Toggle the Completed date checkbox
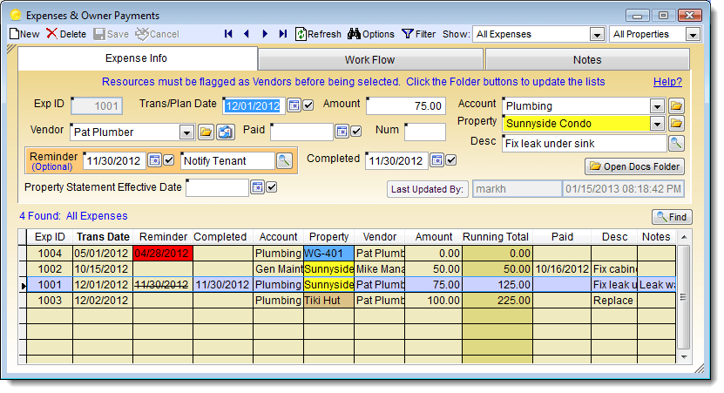This screenshot has width=724, height=393. pyautogui.click(x=451, y=160)
